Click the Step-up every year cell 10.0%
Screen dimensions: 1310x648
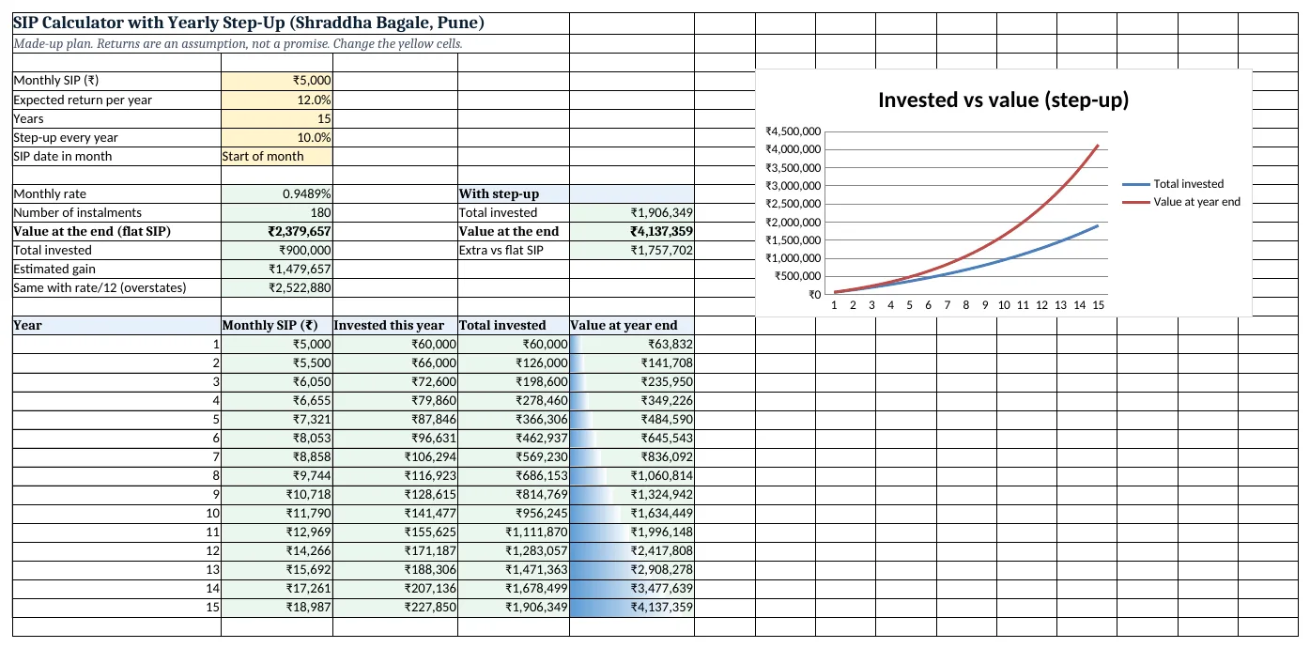click(276, 138)
